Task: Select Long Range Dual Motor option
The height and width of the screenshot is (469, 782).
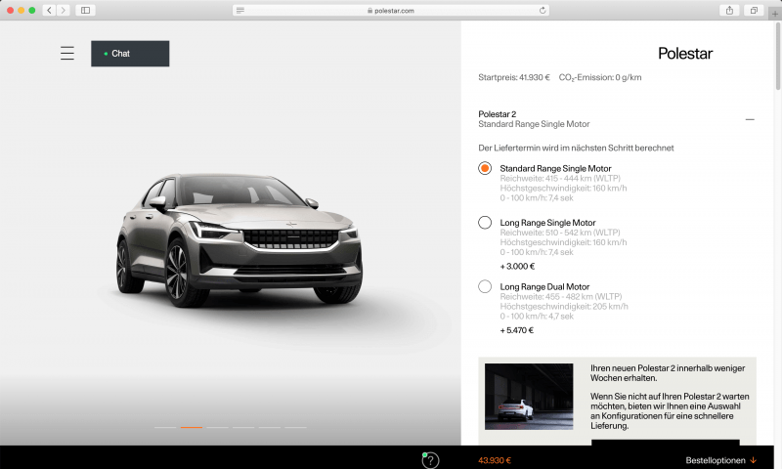Action: (x=485, y=286)
